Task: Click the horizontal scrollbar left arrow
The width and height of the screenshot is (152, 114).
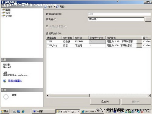Action: [x=48, y=95]
